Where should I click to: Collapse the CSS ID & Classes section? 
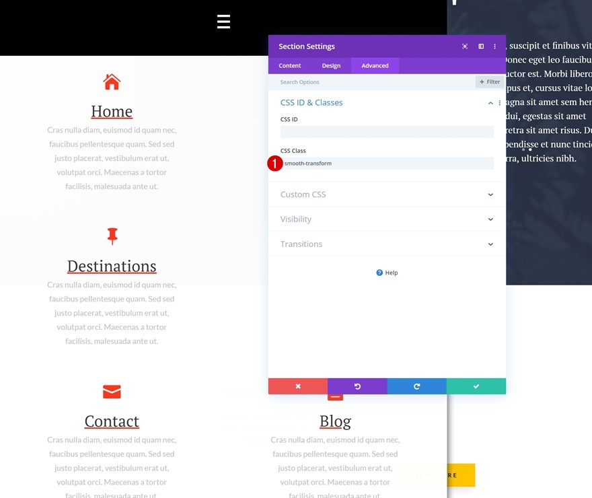pyautogui.click(x=490, y=103)
